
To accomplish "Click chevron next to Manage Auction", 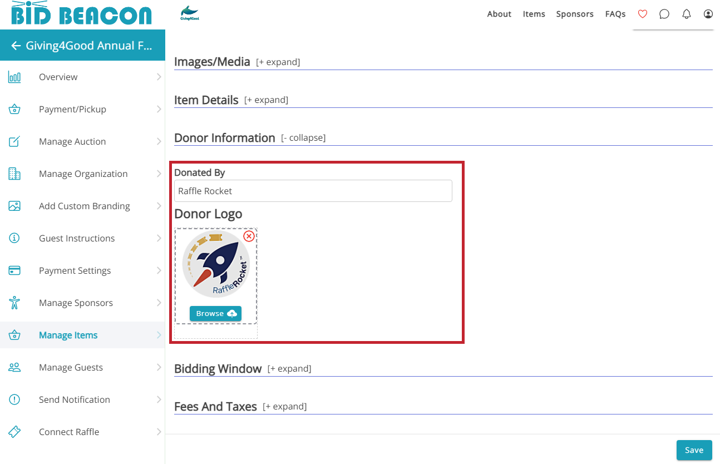I will (159, 142).
